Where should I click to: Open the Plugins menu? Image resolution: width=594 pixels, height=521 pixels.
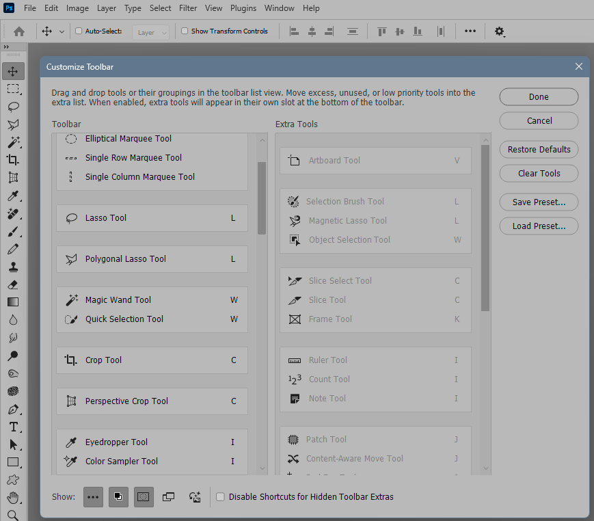pos(243,8)
